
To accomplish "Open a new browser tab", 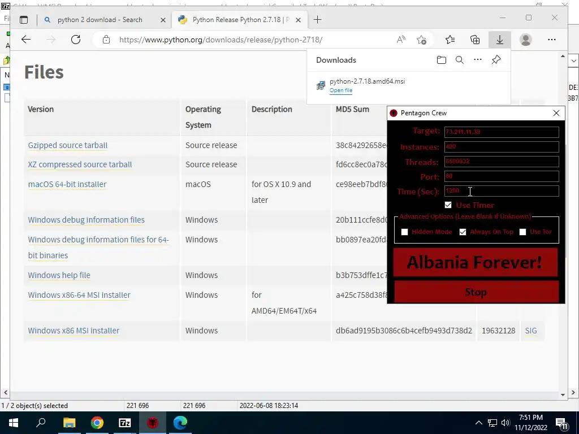I will click(317, 20).
